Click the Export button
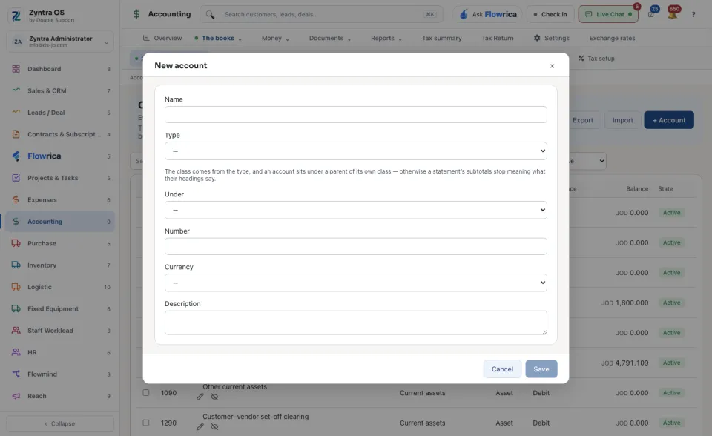This screenshot has height=436, width=712. pyautogui.click(x=584, y=120)
